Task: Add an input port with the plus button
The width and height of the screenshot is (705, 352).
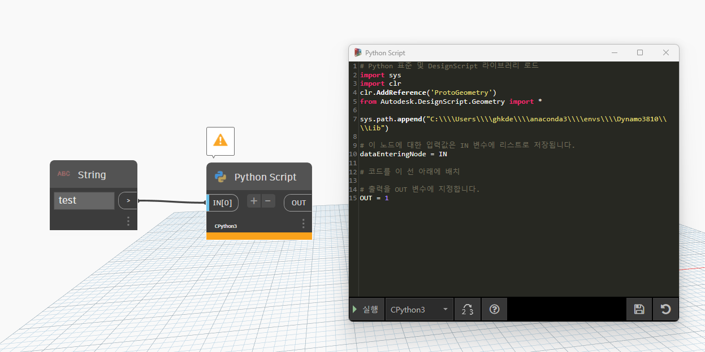Action: pyautogui.click(x=254, y=201)
